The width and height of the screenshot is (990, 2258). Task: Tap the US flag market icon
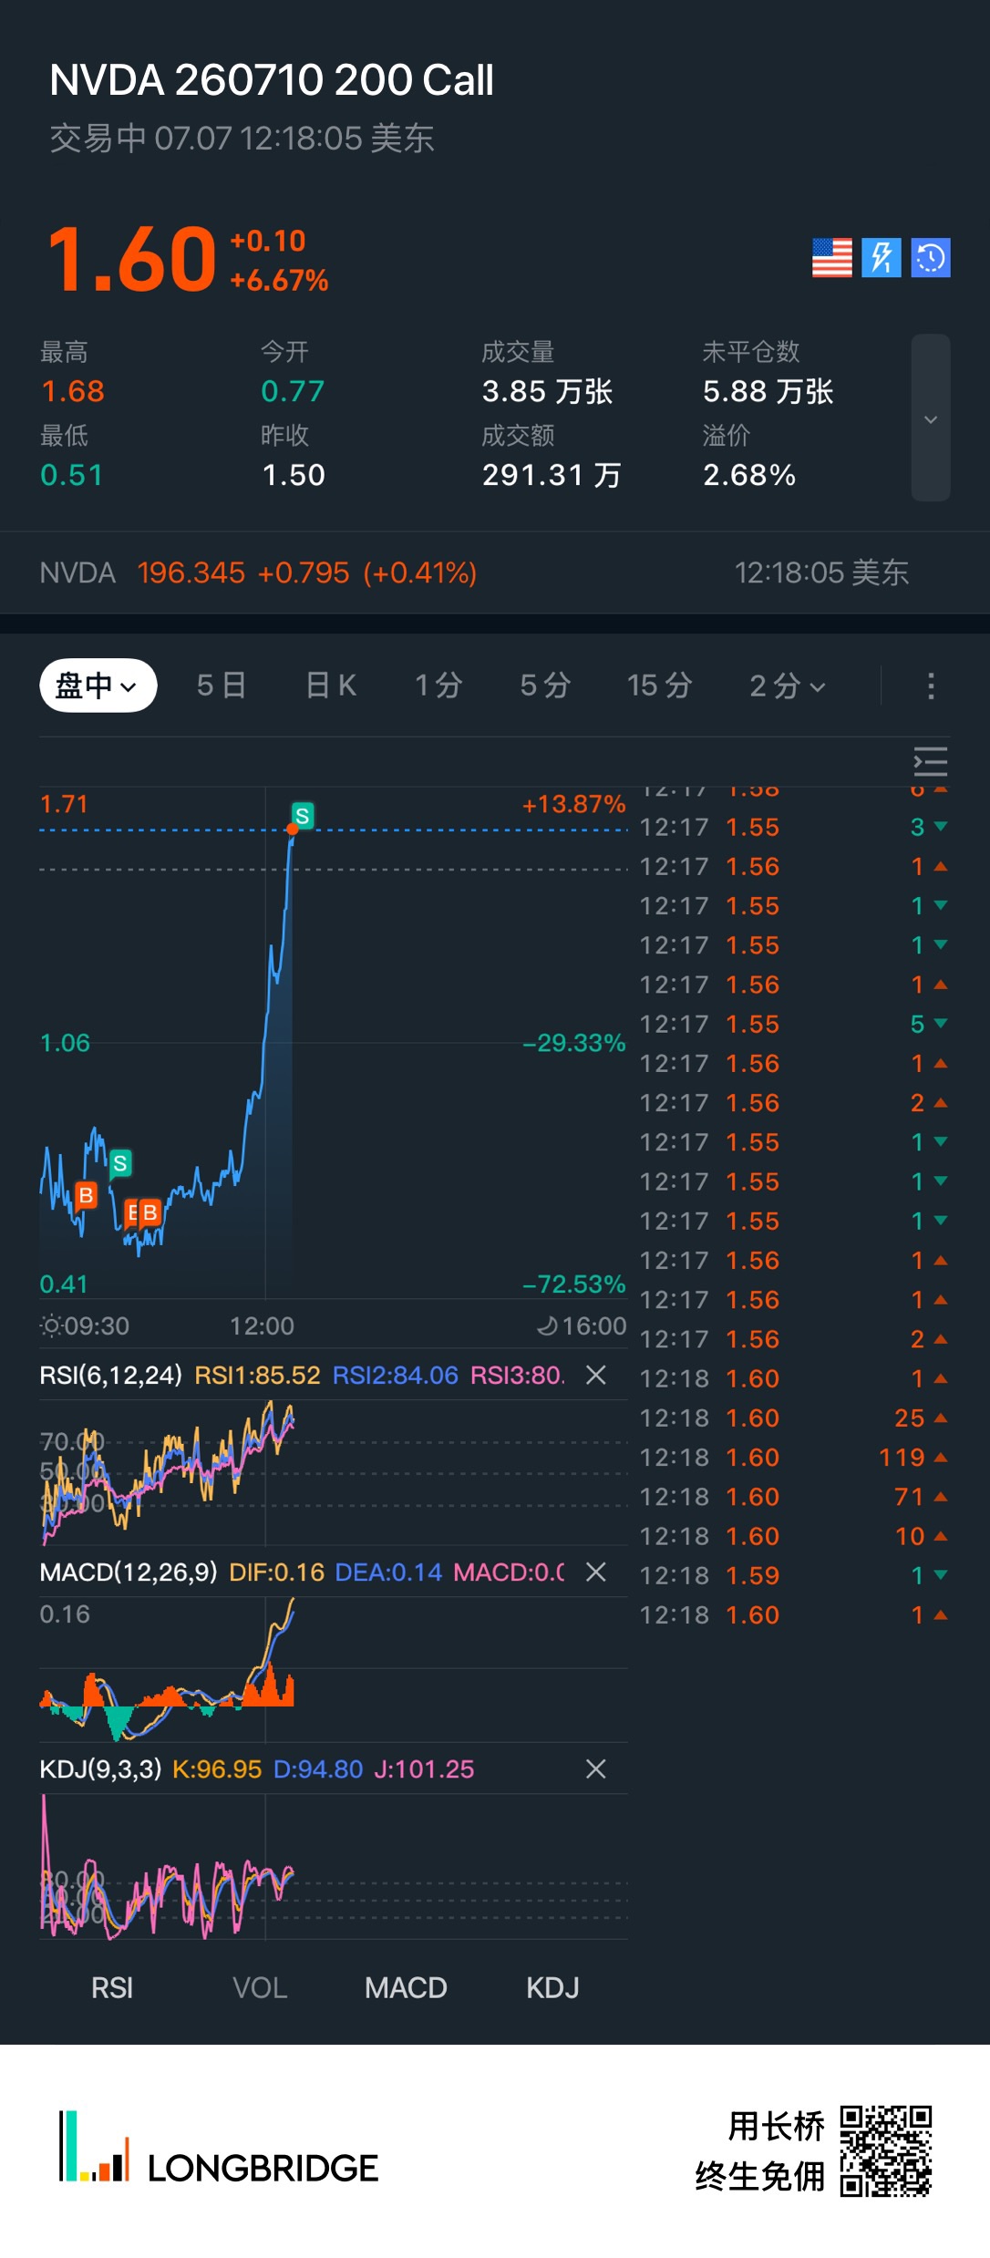[831, 258]
